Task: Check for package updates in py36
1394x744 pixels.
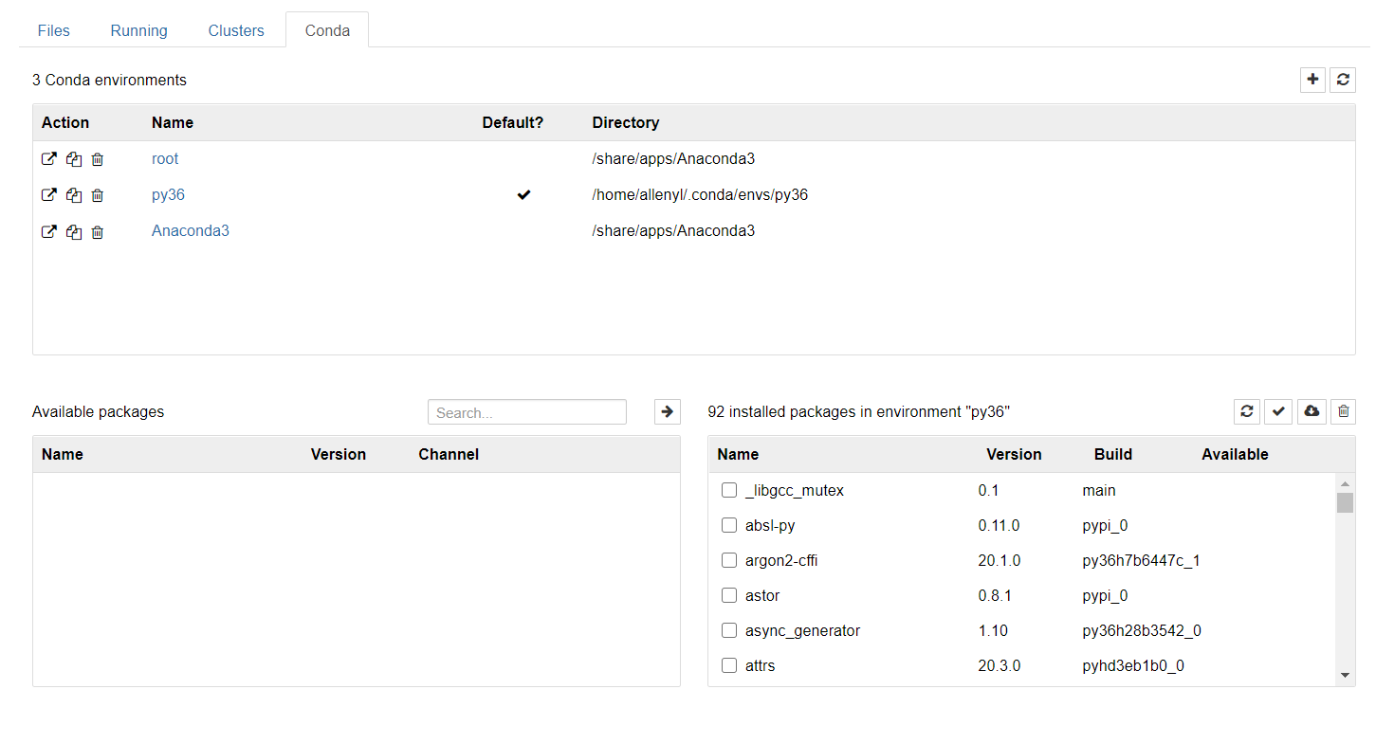Action: (x=1278, y=411)
